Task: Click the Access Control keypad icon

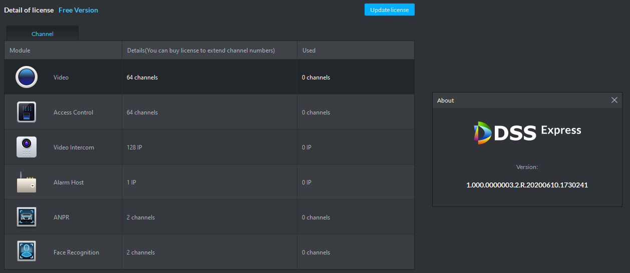Action: pyautogui.click(x=27, y=112)
